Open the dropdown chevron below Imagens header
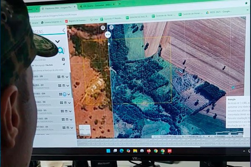Image resolution: width=251 pixels, height=167 pixels. click(x=57, y=42)
